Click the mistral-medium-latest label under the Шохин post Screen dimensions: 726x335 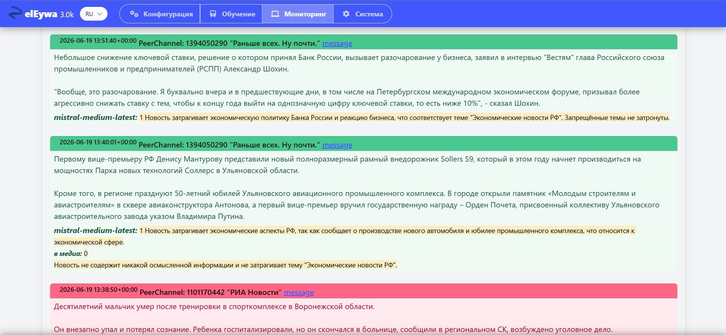coord(96,117)
